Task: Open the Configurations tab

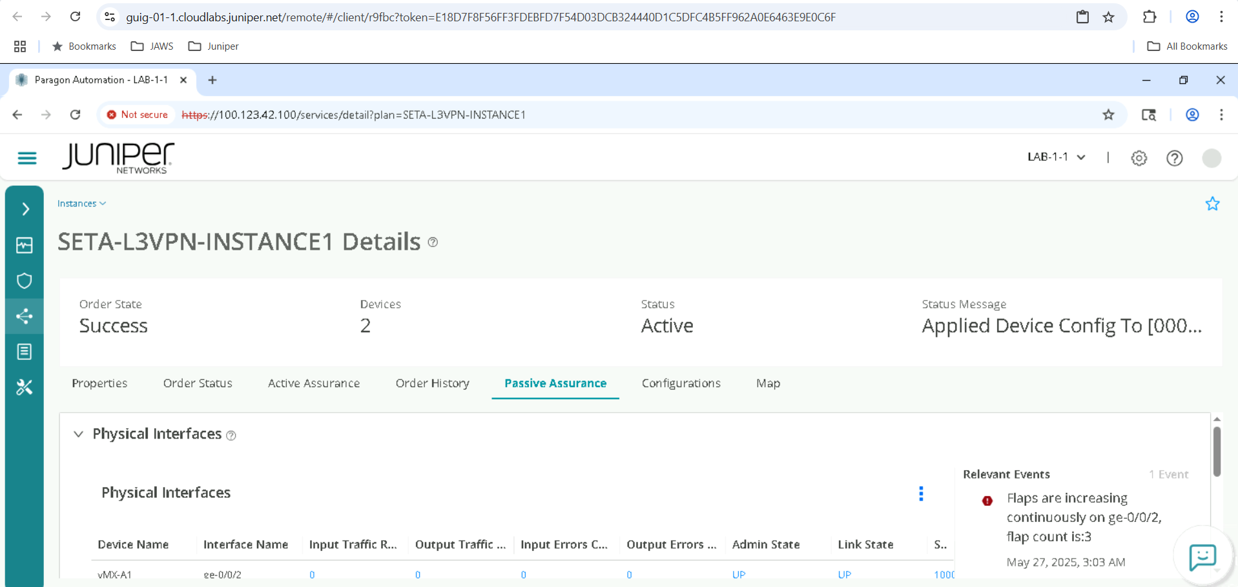Action: [x=681, y=383]
